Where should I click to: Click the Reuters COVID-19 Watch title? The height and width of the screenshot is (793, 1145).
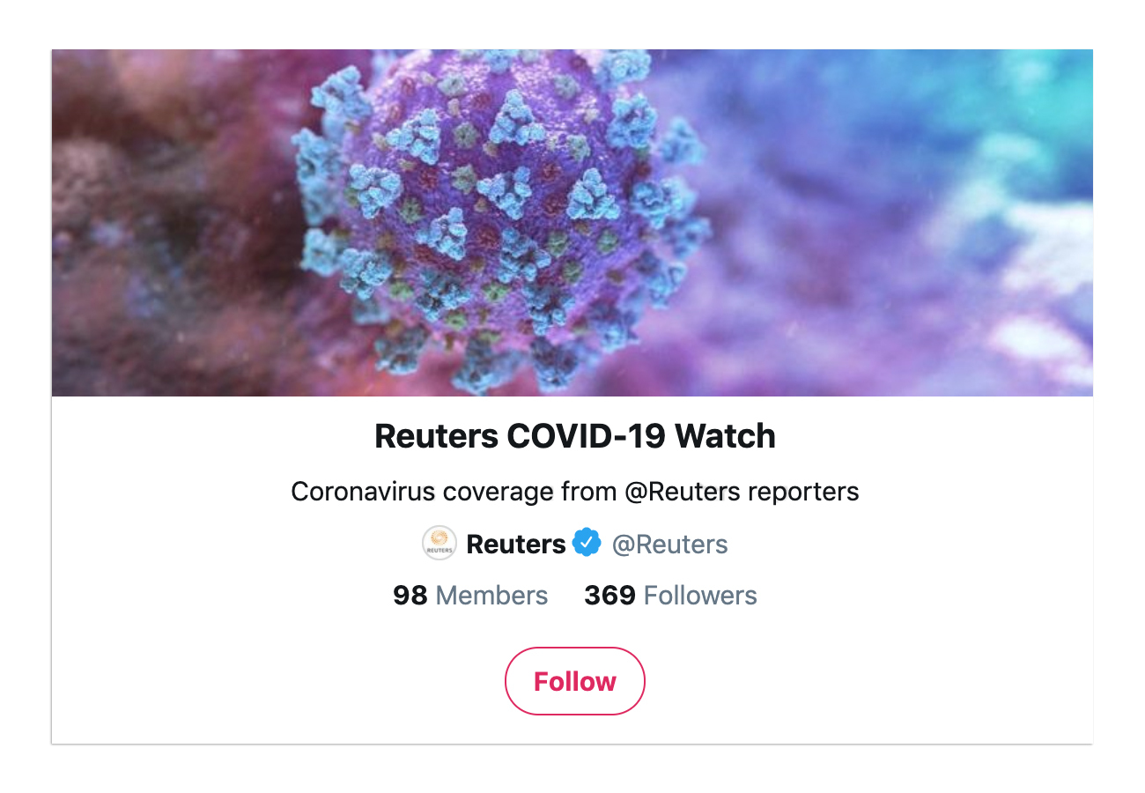[575, 436]
